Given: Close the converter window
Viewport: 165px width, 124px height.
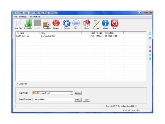Looking at the screenshot, I should point(149,12).
